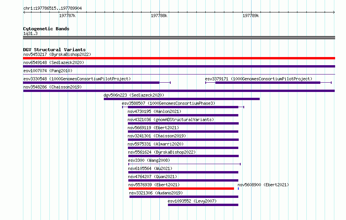Click the nsv6105564 variant bar
This screenshot has height=220, width=346.
point(183,172)
